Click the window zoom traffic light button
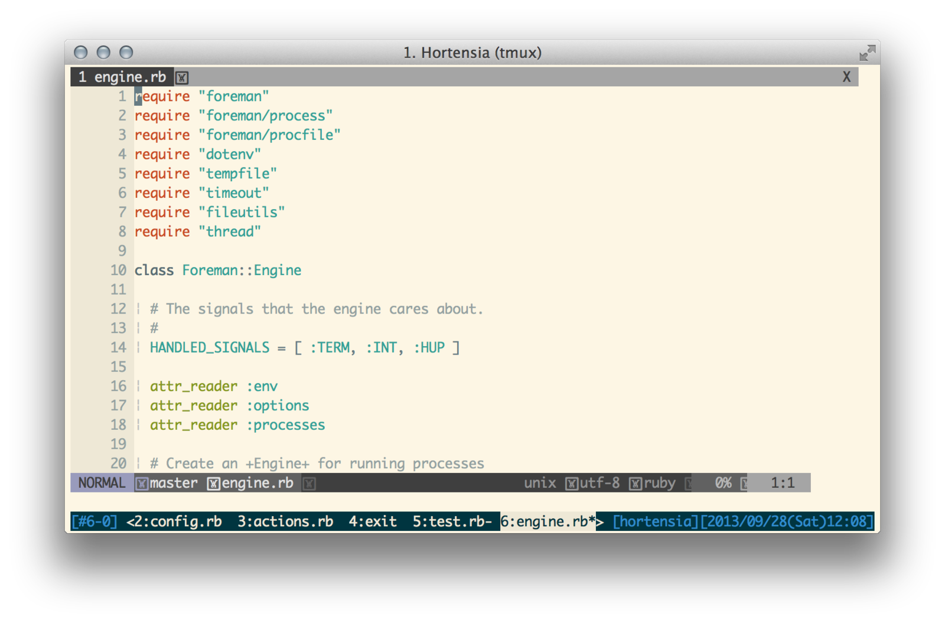Screen dimensions: 945x623 coord(126,53)
